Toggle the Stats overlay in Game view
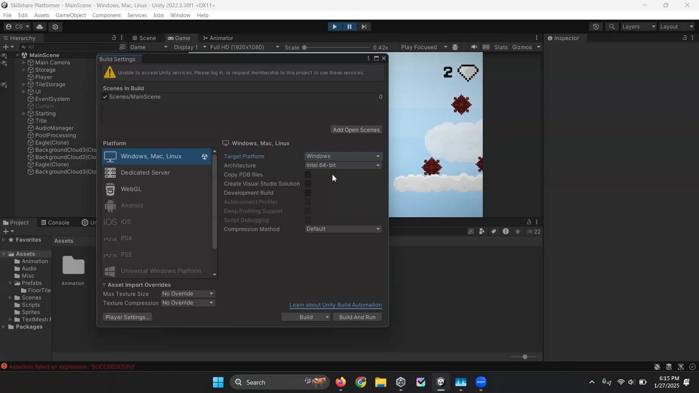This screenshot has width=699, height=393. pos(501,47)
